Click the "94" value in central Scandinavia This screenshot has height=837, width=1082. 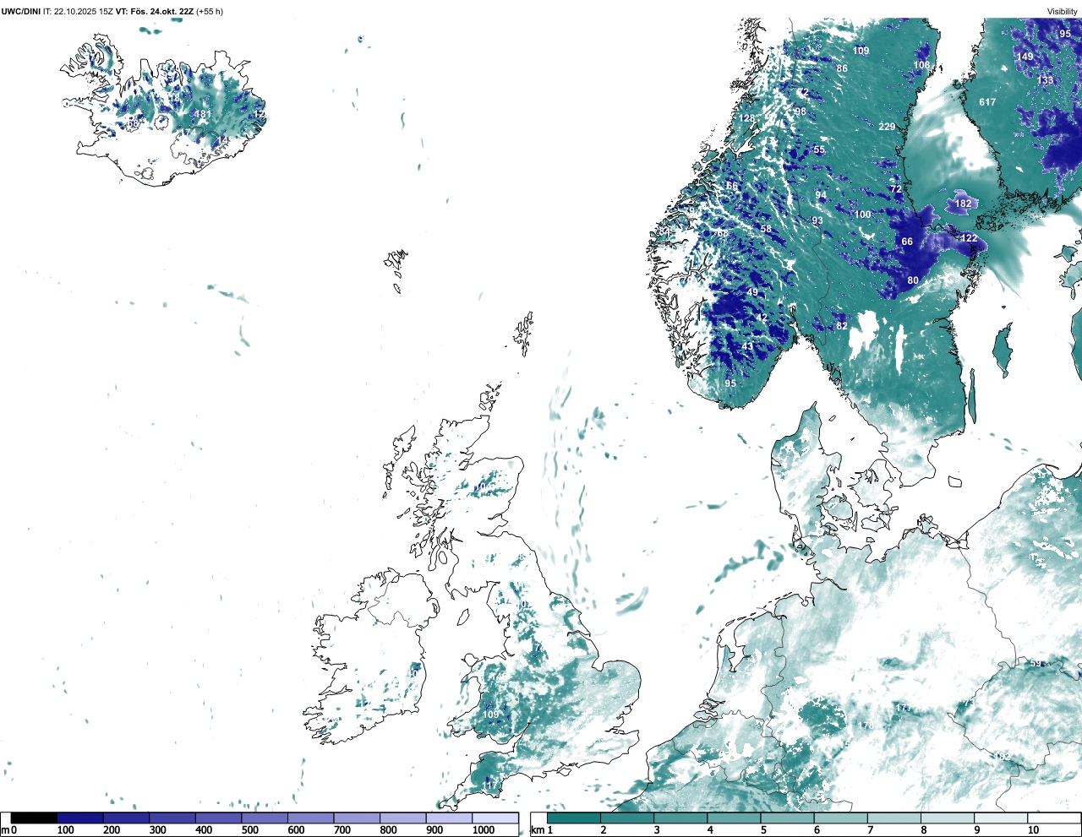pos(821,195)
